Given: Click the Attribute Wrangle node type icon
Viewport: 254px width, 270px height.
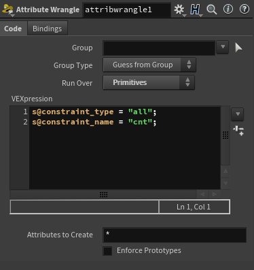Looking at the screenshot, I should tap(8, 10).
